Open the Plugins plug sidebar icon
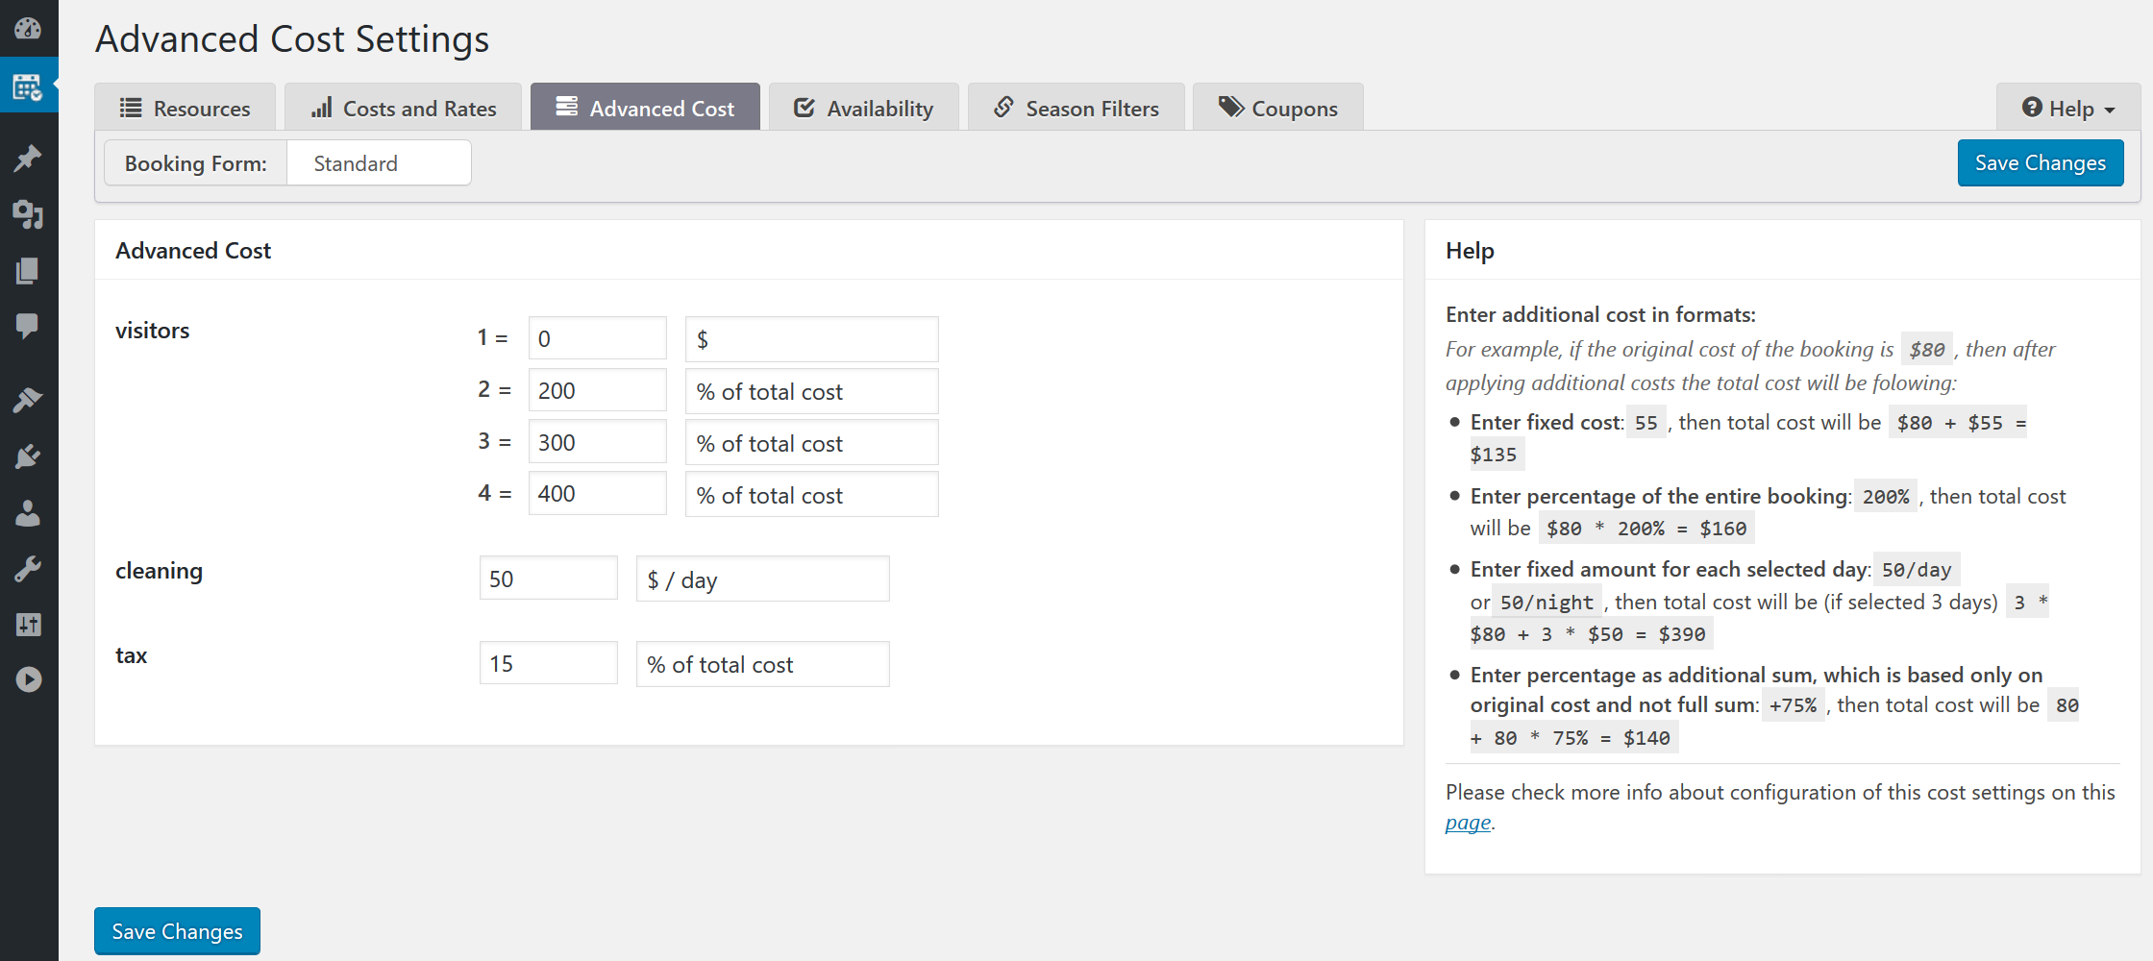The width and height of the screenshot is (2153, 961). click(28, 456)
